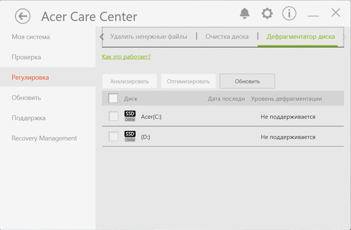Click the Уровень дефрагментации column header
351x230 pixels.
286,99
